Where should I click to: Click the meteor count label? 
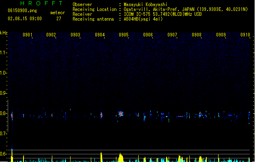[58, 13]
